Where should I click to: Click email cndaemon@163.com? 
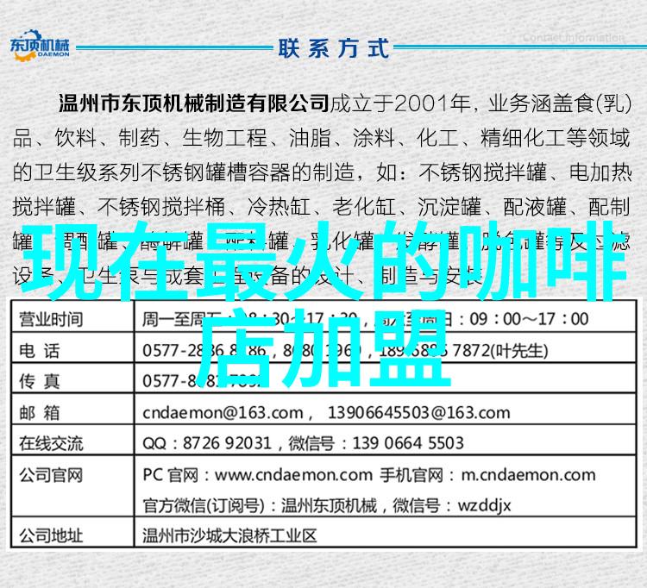(x=223, y=413)
